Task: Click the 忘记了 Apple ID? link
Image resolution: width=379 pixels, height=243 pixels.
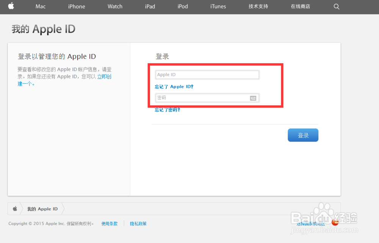Action: click(174, 87)
